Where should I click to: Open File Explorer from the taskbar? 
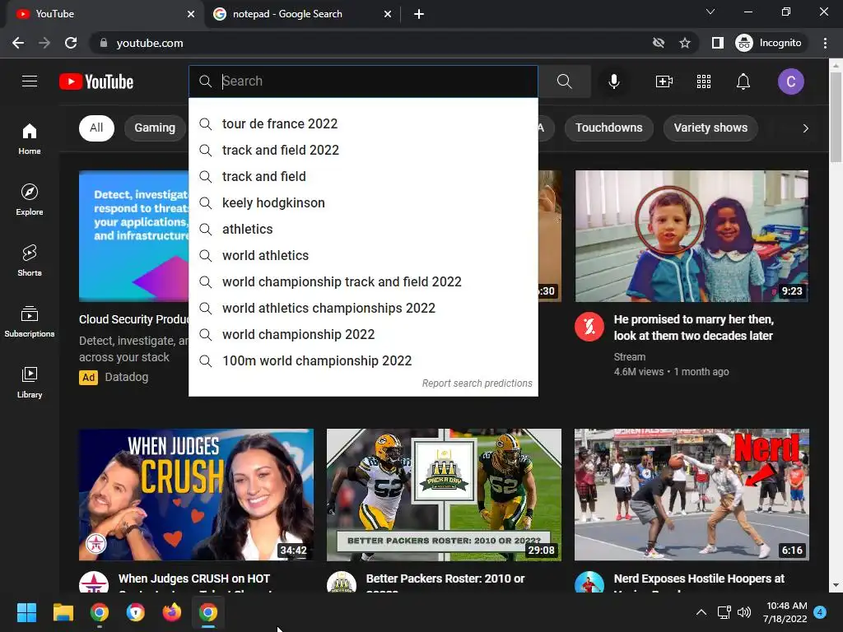point(63,612)
